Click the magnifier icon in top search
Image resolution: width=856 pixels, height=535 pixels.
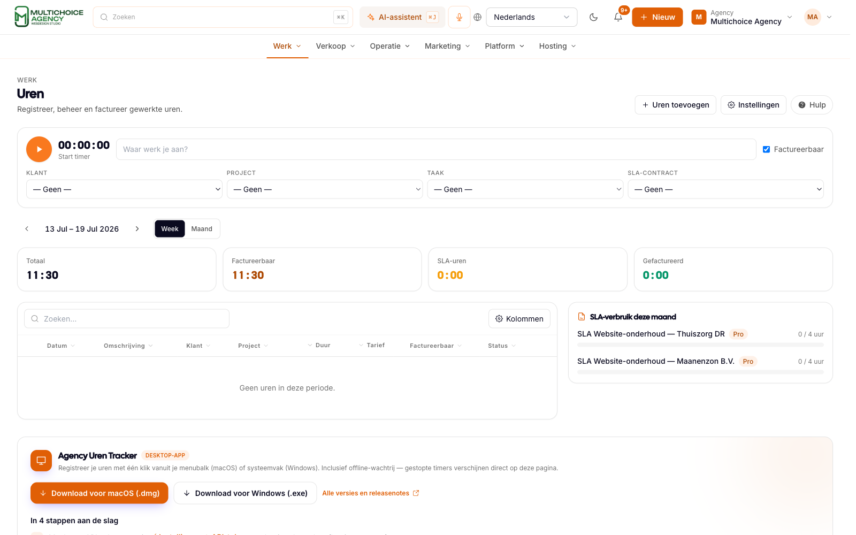tap(104, 17)
